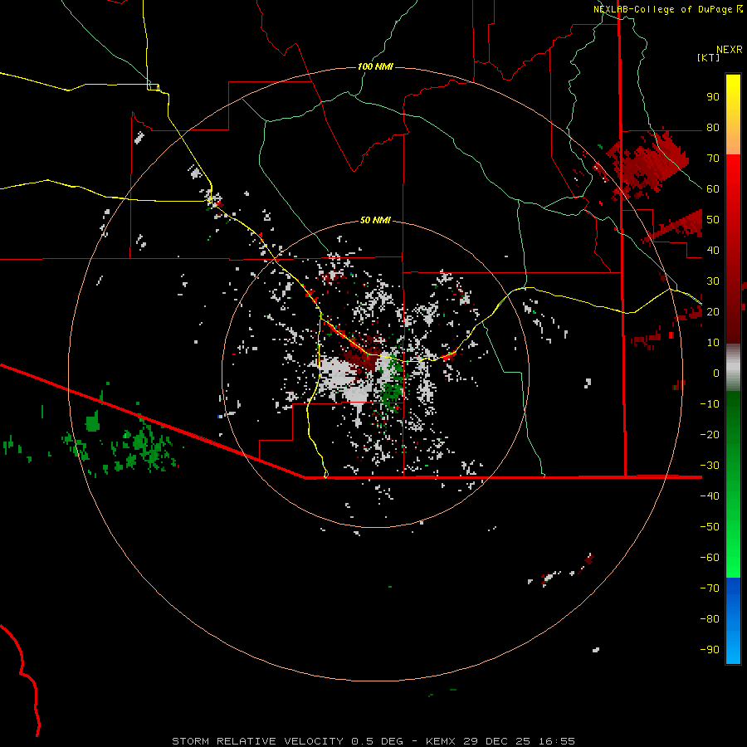
Task: Click the -20 value on the velocity scale
Action: [x=710, y=435]
